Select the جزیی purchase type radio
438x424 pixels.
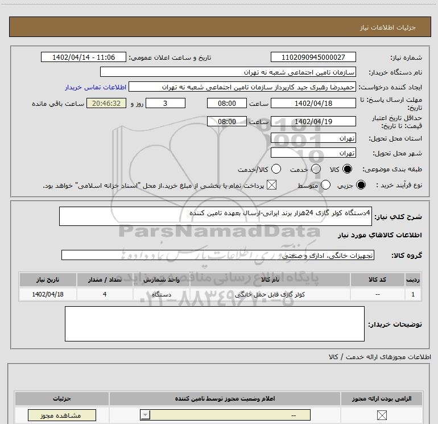pos(361,185)
